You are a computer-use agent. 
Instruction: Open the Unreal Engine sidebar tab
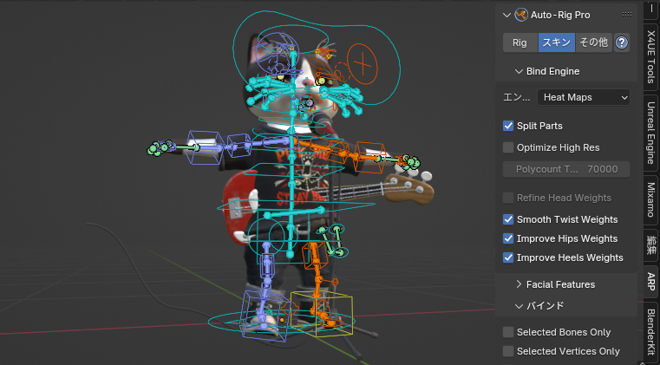coord(651,134)
